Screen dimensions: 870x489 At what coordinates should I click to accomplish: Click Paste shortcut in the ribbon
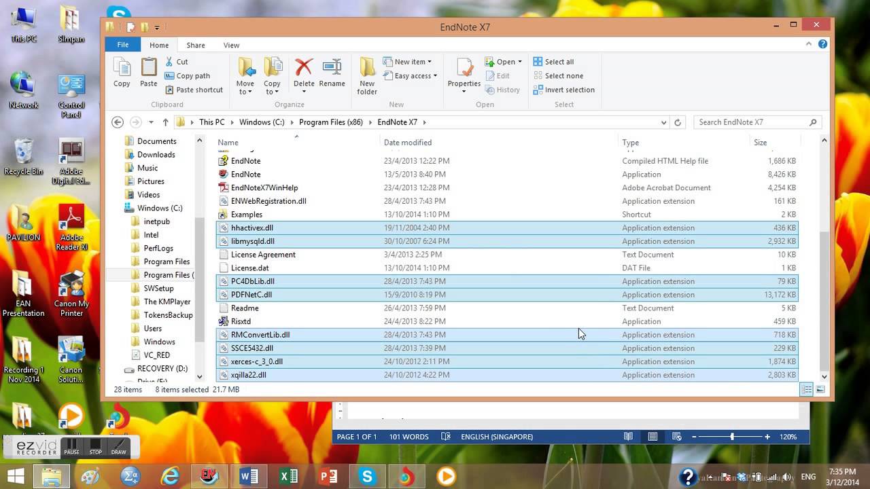click(x=194, y=90)
